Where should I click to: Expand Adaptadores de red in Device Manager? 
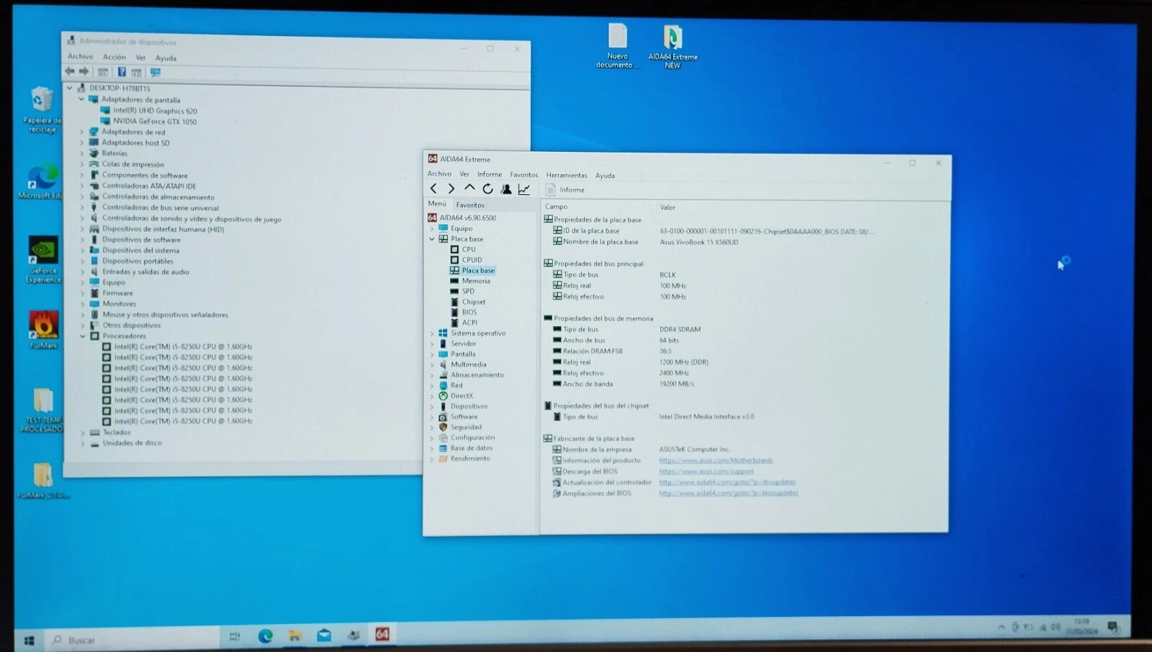point(81,132)
